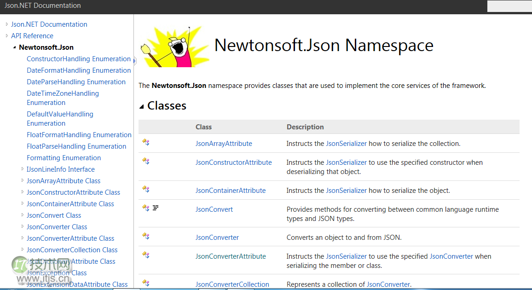This screenshot has height=290, width=532.
Task: Collapse the Newtonsoft.Json tree node
Action: click(x=15, y=47)
